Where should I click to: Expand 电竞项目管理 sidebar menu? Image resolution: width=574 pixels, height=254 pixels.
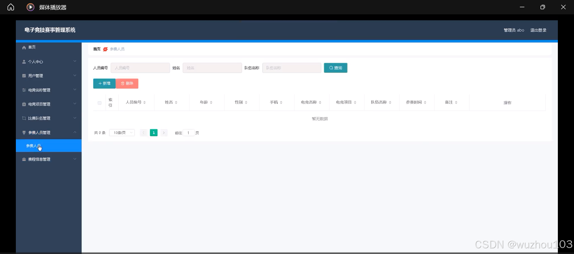coord(49,104)
